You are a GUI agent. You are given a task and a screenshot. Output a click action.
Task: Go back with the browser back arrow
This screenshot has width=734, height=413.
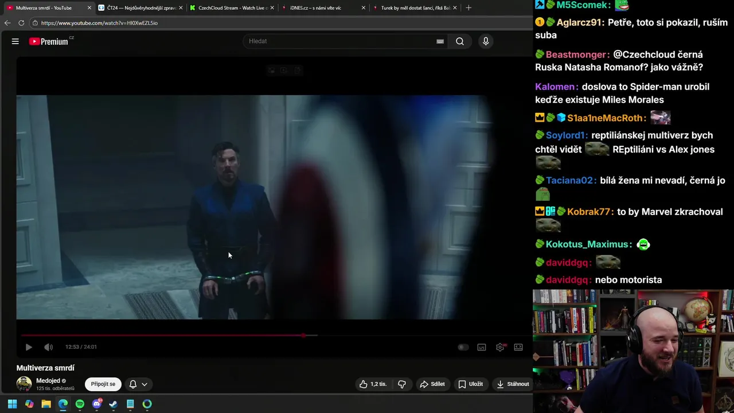[7, 23]
